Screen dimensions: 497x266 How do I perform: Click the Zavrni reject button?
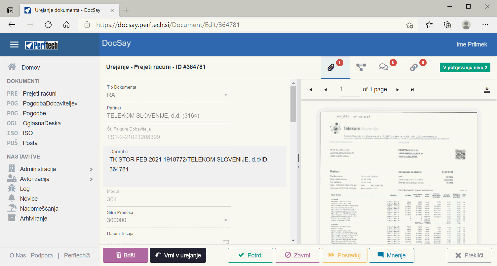coord(297,255)
